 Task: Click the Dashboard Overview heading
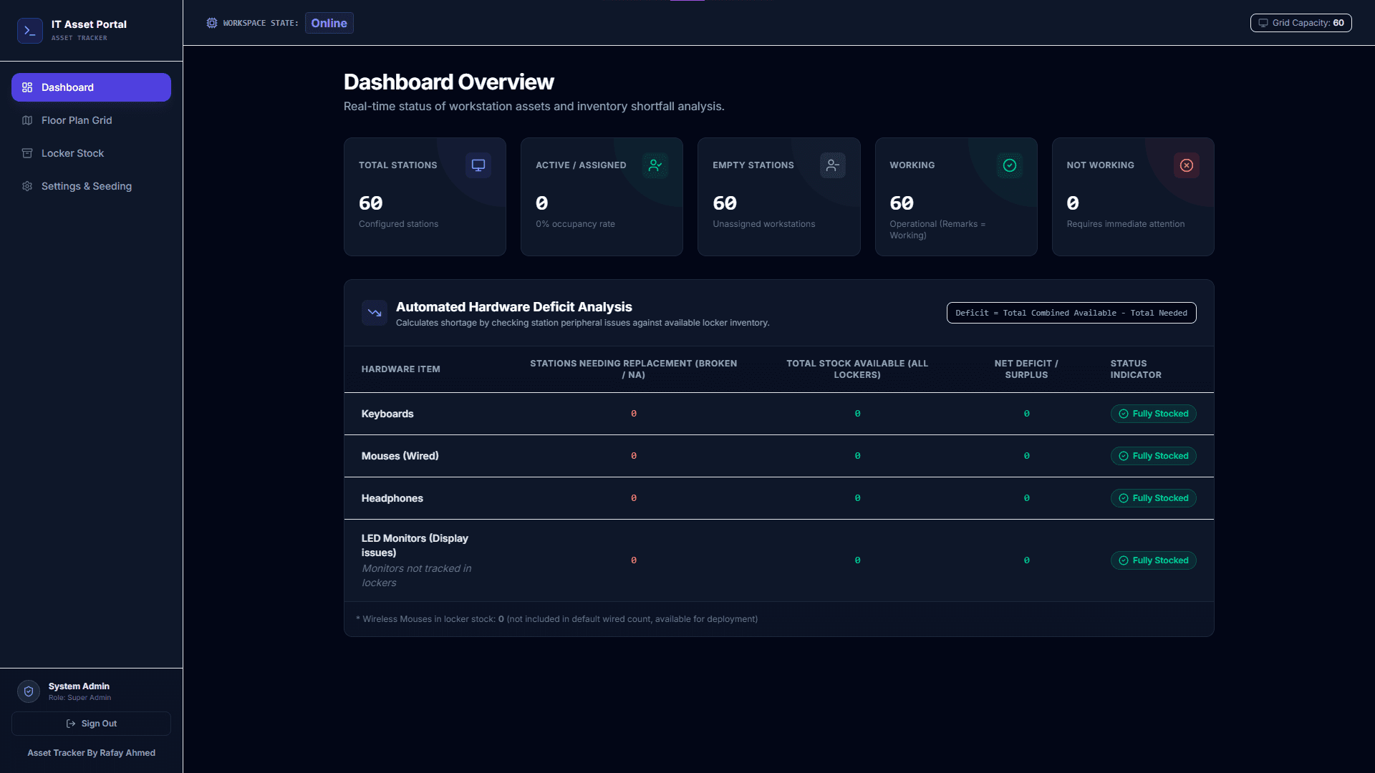tap(449, 82)
